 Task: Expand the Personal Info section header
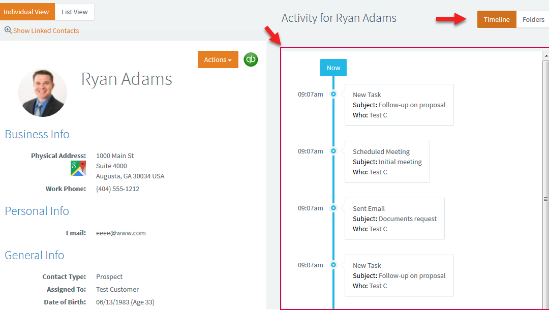37,211
